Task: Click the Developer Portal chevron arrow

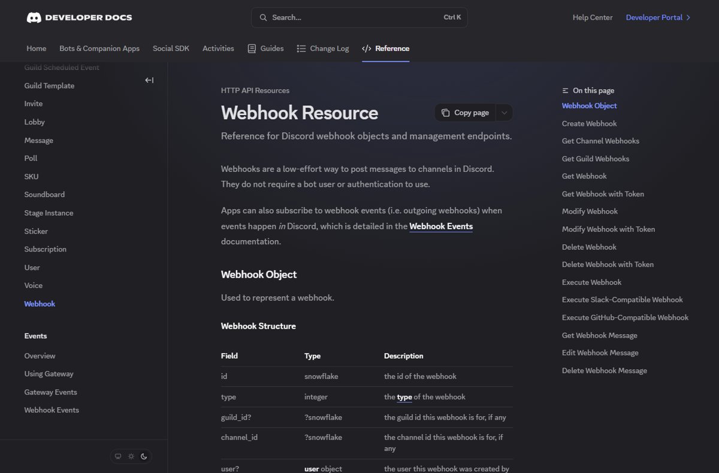Action: point(688,17)
